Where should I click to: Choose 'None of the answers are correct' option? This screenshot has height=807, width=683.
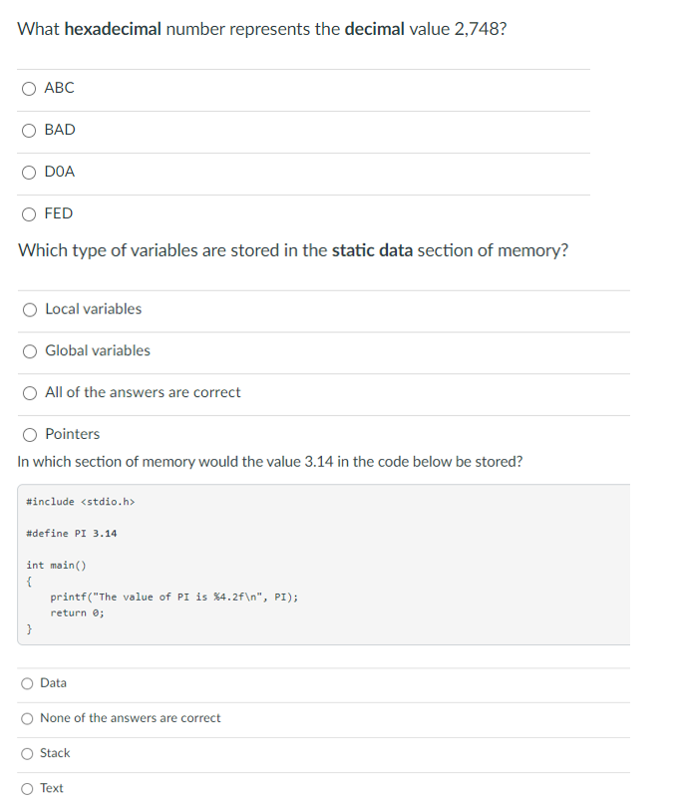tap(29, 718)
